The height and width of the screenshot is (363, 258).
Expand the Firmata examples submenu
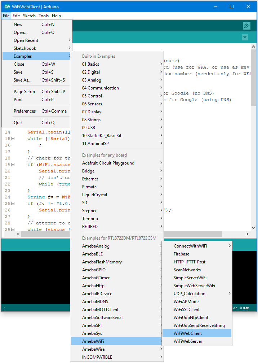click(x=117, y=187)
